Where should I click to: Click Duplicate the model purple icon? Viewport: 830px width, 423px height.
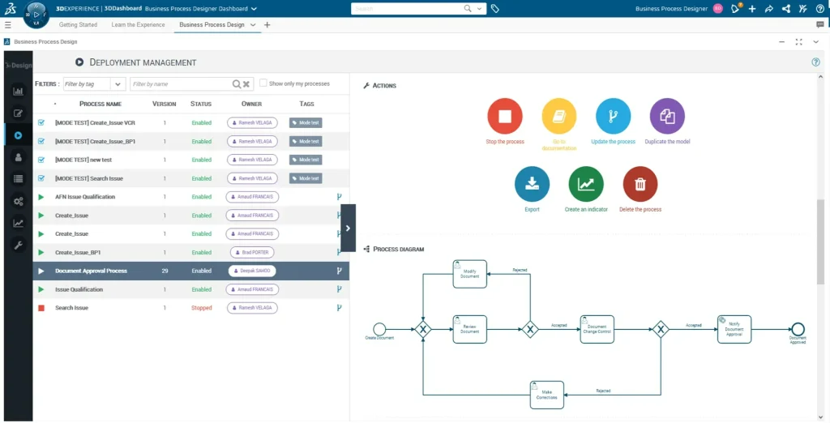pos(667,116)
